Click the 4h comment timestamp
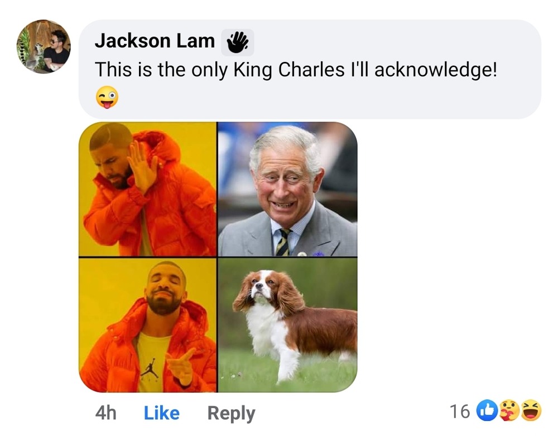Screen dimensions: 558x436 coord(105,413)
